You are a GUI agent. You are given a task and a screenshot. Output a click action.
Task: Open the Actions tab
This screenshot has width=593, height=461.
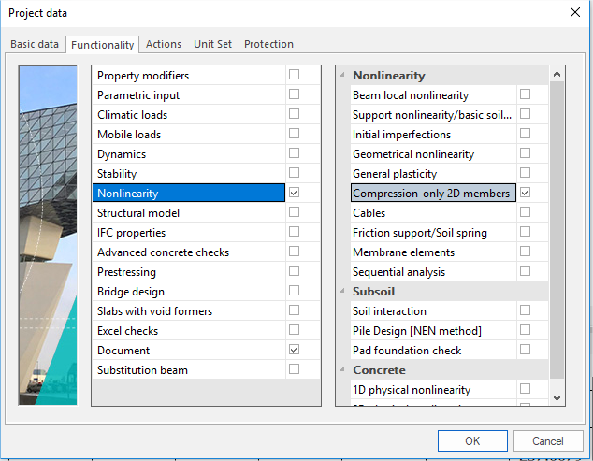164,44
